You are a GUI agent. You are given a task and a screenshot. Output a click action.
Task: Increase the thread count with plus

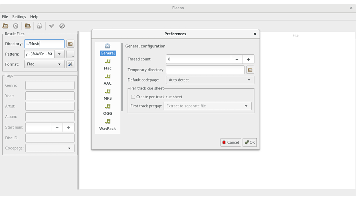(248, 59)
